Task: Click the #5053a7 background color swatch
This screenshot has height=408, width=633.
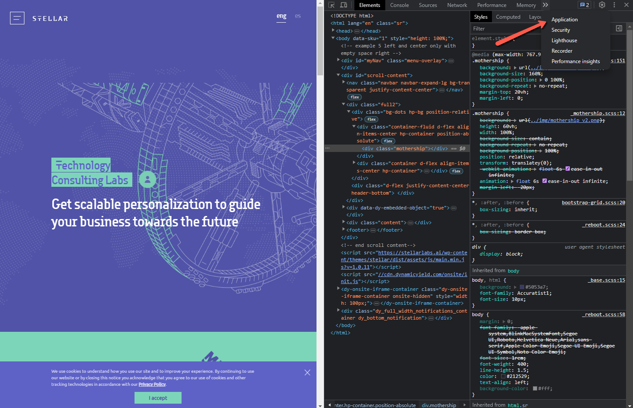Action: (x=522, y=287)
